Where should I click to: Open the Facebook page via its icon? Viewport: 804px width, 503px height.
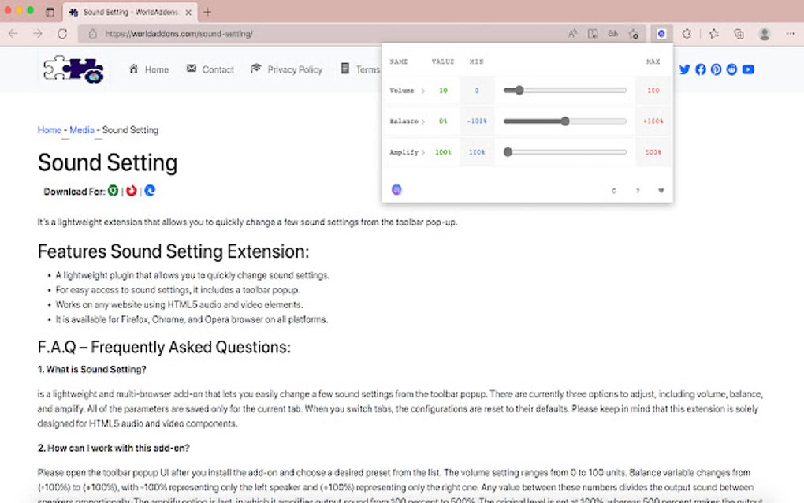701,69
